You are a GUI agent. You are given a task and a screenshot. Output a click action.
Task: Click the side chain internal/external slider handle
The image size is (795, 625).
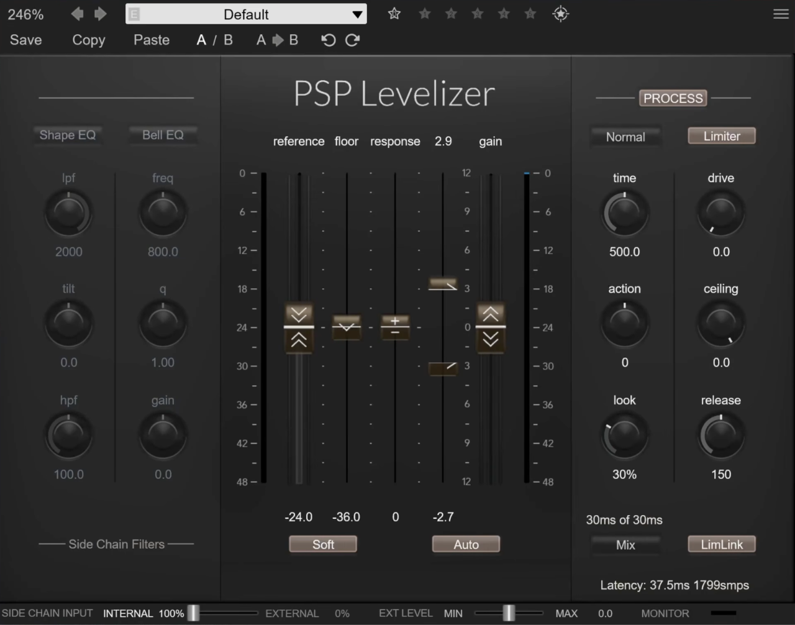click(x=194, y=613)
